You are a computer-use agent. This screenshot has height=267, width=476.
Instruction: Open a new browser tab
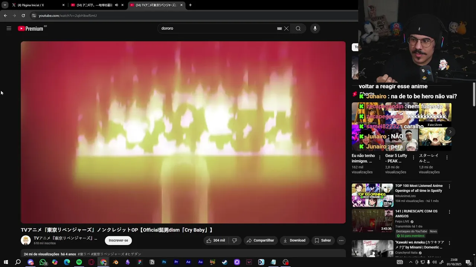tap(190, 5)
